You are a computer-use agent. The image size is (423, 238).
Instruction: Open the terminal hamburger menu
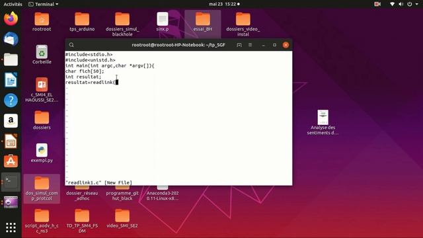click(x=250, y=45)
